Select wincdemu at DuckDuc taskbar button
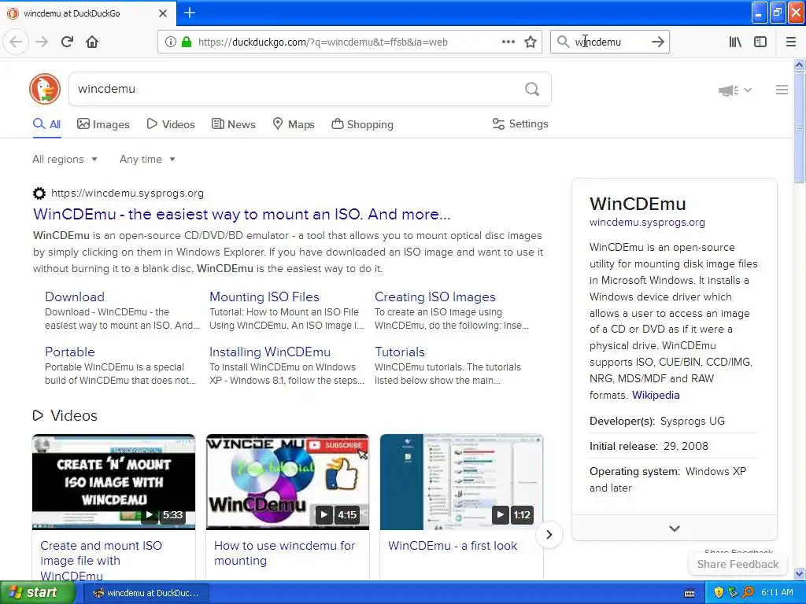 146,593
